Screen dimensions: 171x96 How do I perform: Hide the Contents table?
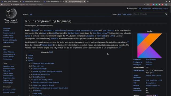pyautogui.click(x=51, y=52)
